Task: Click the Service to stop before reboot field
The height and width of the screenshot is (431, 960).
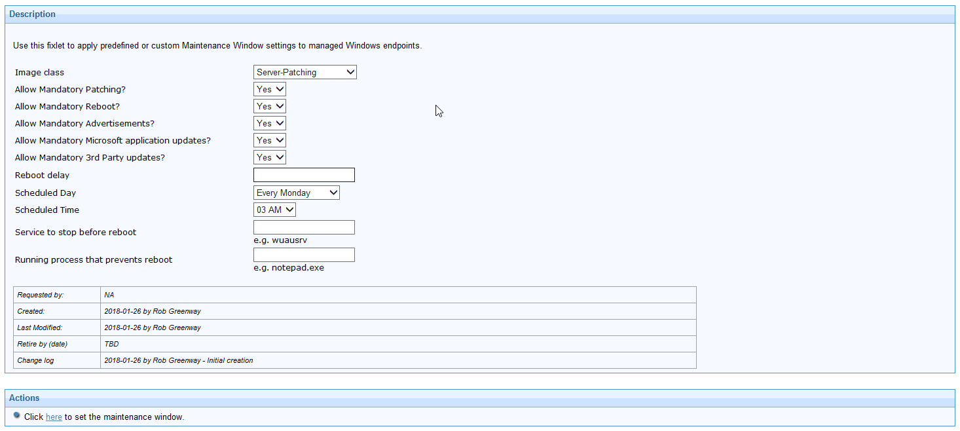Action: [x=304, y=227]
